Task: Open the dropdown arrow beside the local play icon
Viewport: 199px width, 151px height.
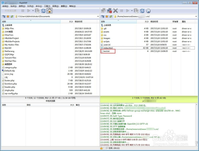Action: [33, 11]
